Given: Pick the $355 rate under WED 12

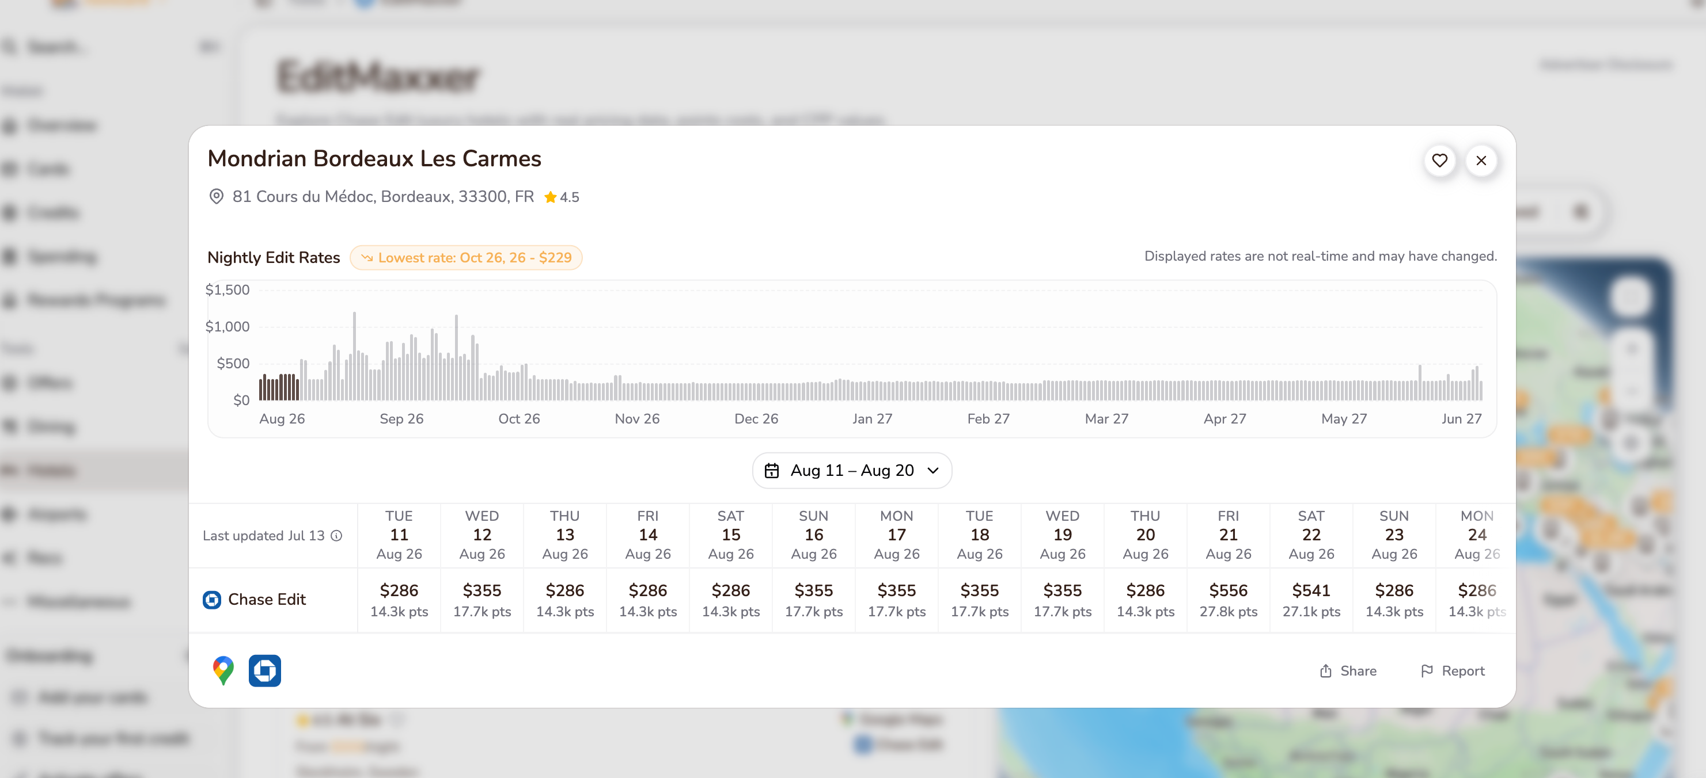Looking at the screenshot, I should click(x=482, y=600).
